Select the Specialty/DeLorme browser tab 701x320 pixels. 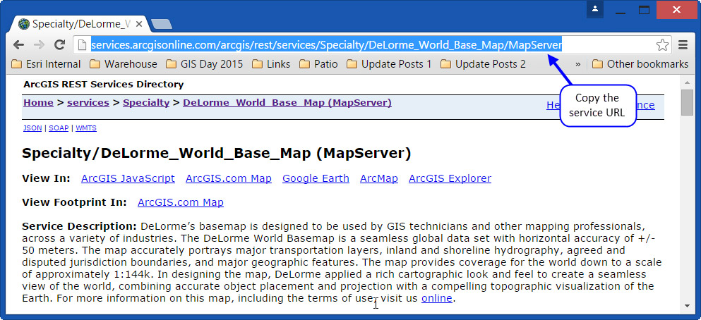tap(80, 24)
